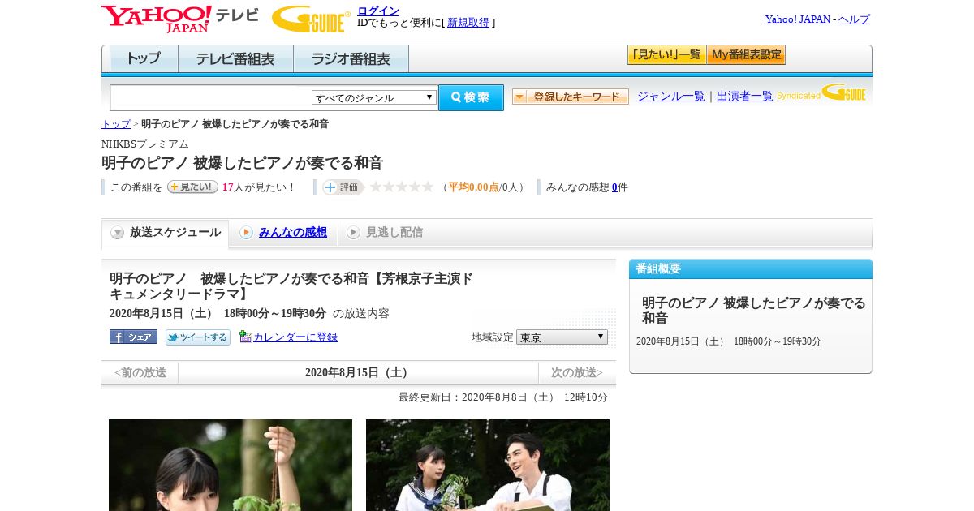Open the 出演者一覧 link

pyautogui.click(x=745, y=96)
